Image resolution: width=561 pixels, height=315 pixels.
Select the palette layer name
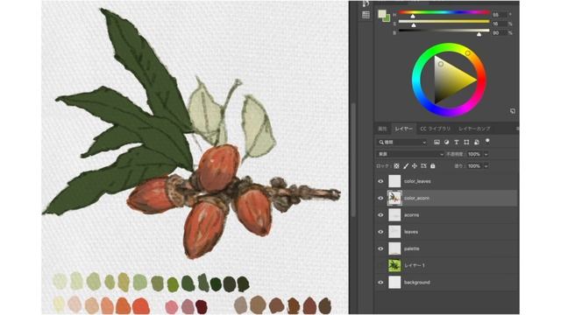pyautogui.click(x=411, y=248)
